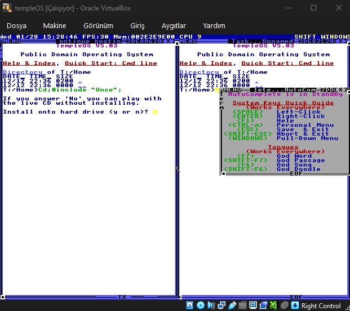Click the network adapter icon in status bar
This screenshot has height=311, width=350.
tap(221, 305)
